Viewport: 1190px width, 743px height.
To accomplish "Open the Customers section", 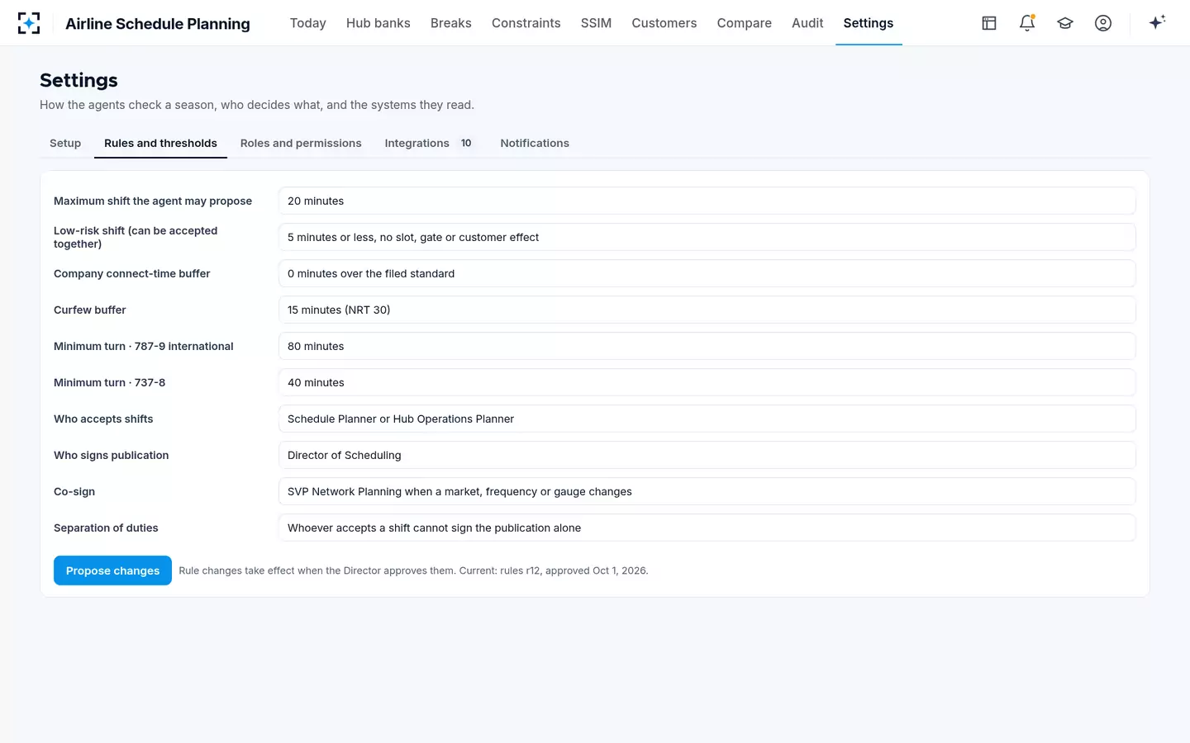I will [x=664, y=23].
